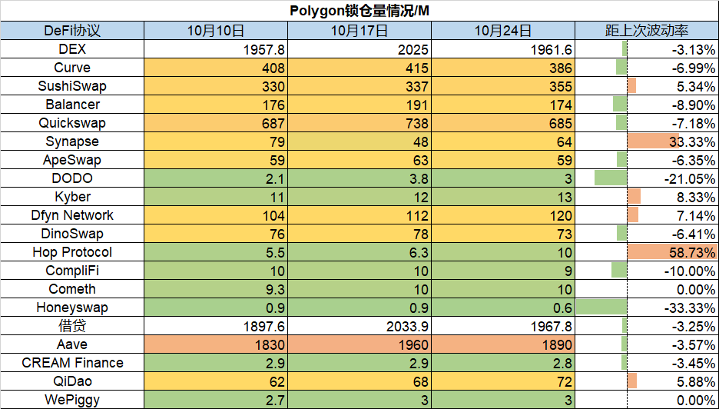Click Dfyn Network value 120

click(503, 214)
